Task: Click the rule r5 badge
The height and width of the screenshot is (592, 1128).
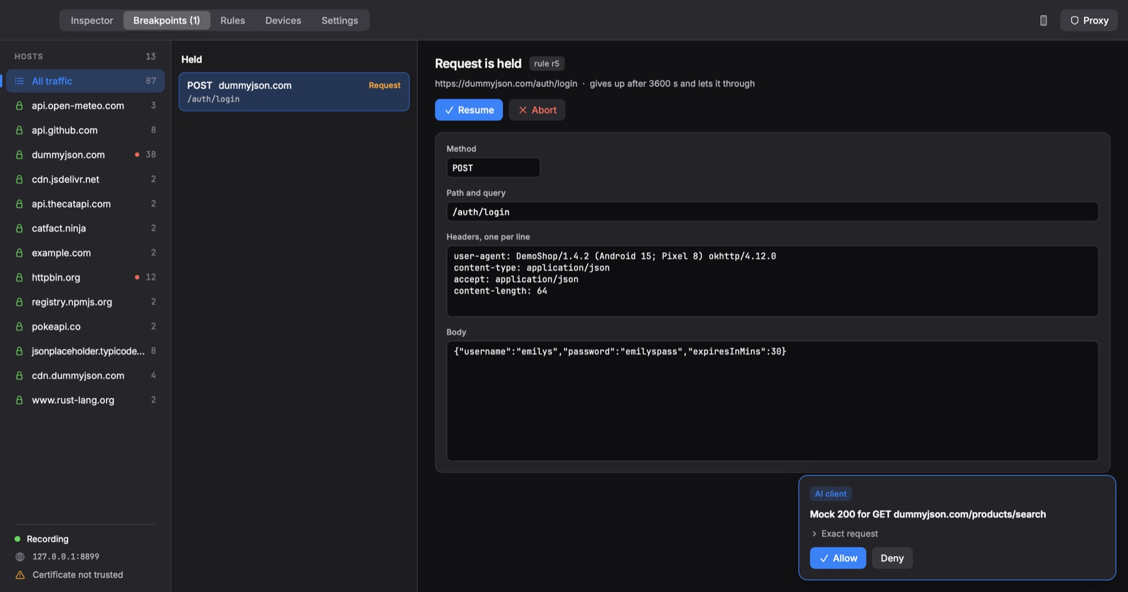Action: (546, 64)
